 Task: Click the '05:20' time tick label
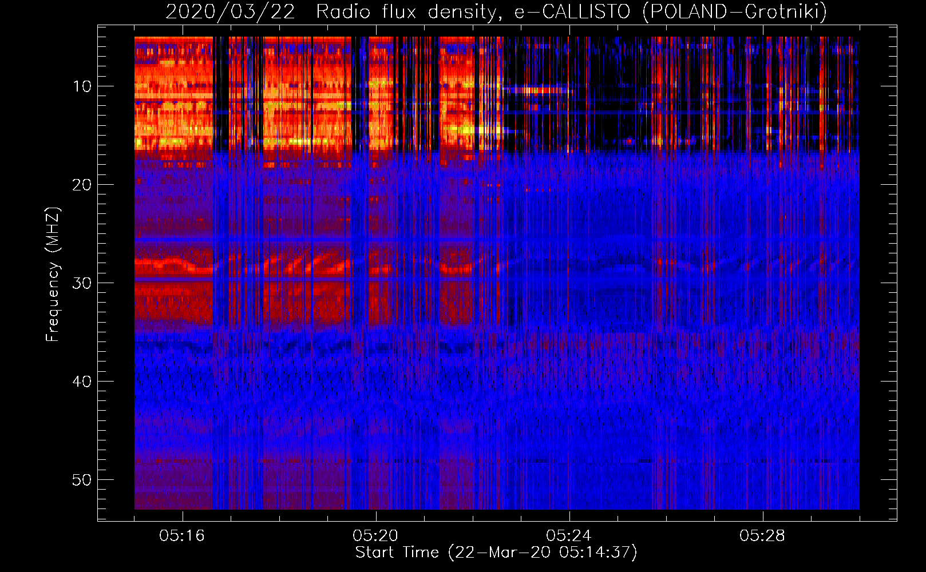click(375, 536)
